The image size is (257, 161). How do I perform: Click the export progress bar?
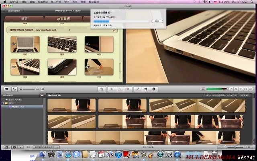point(121,21)
